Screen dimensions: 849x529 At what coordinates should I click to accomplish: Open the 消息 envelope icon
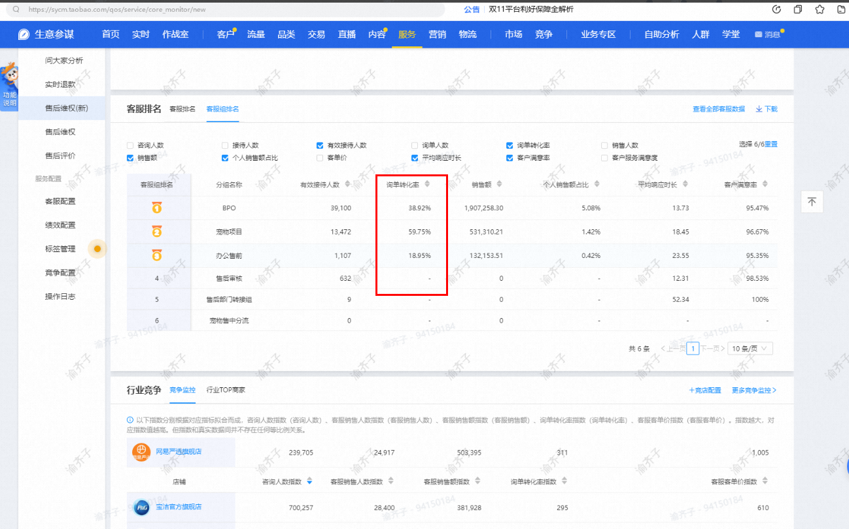(x=758, y=35)
